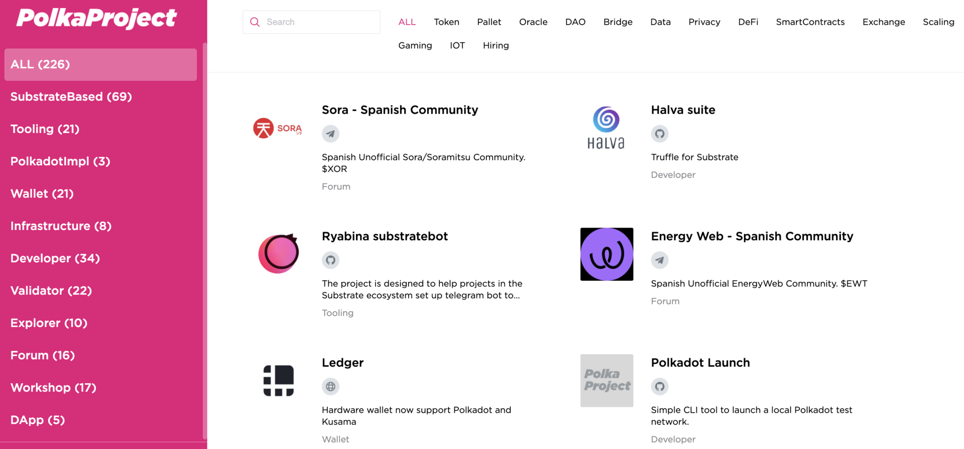Select the ALL filter tab
This screenshot has width=964, height=449.
(407, 22)
